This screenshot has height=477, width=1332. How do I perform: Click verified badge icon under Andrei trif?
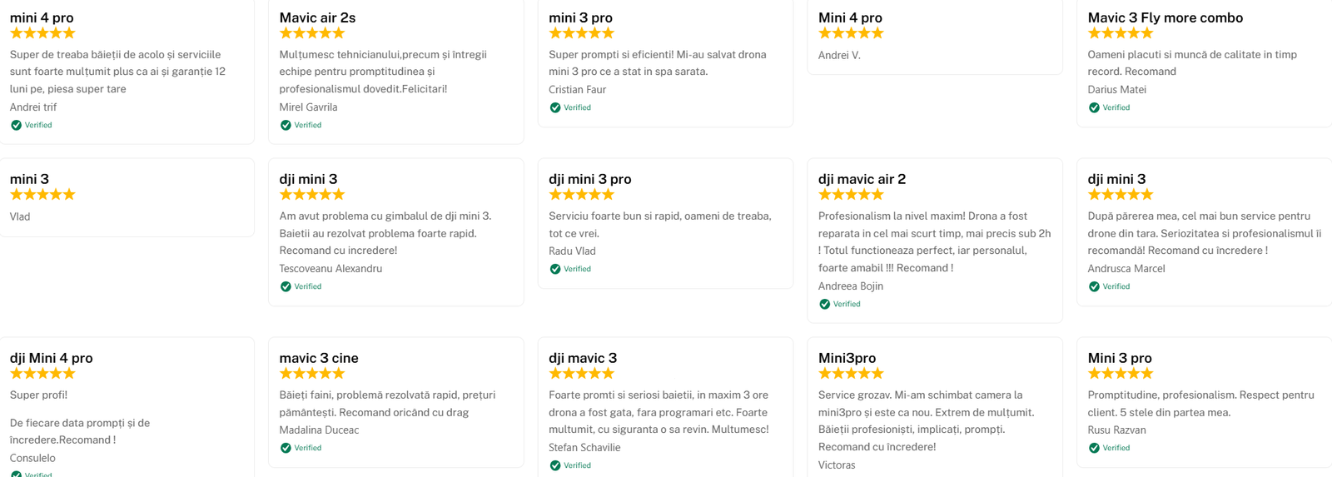[x=16, y=126]
